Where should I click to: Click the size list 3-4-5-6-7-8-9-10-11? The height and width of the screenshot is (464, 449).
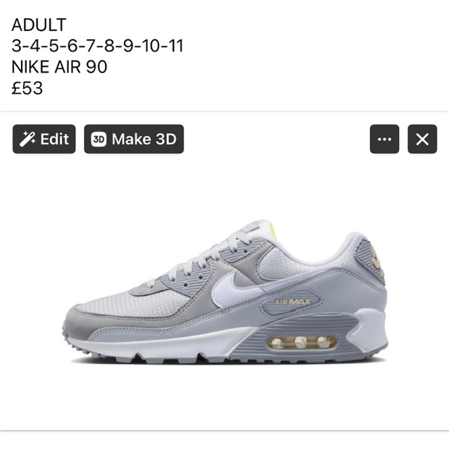pos(97,46)
